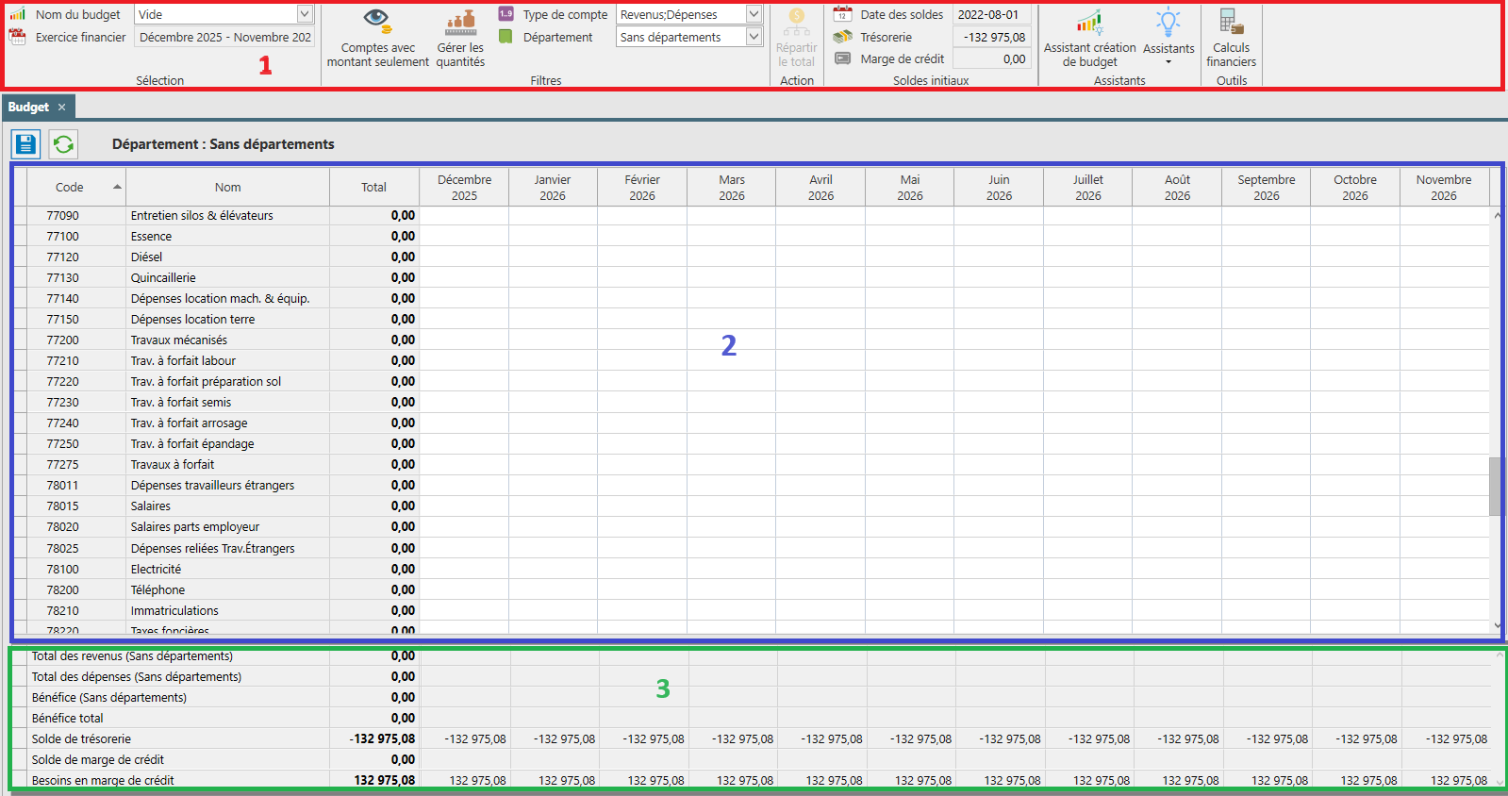Open the Calculs financiers tool

[1231, 40]
